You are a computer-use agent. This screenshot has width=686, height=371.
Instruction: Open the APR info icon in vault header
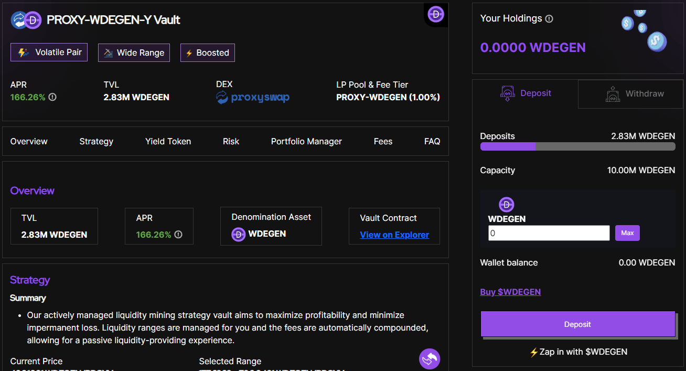click(52, 97)
